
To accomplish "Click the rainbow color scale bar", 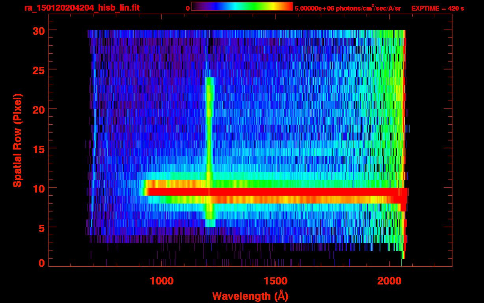I will (x=242, y=7).
